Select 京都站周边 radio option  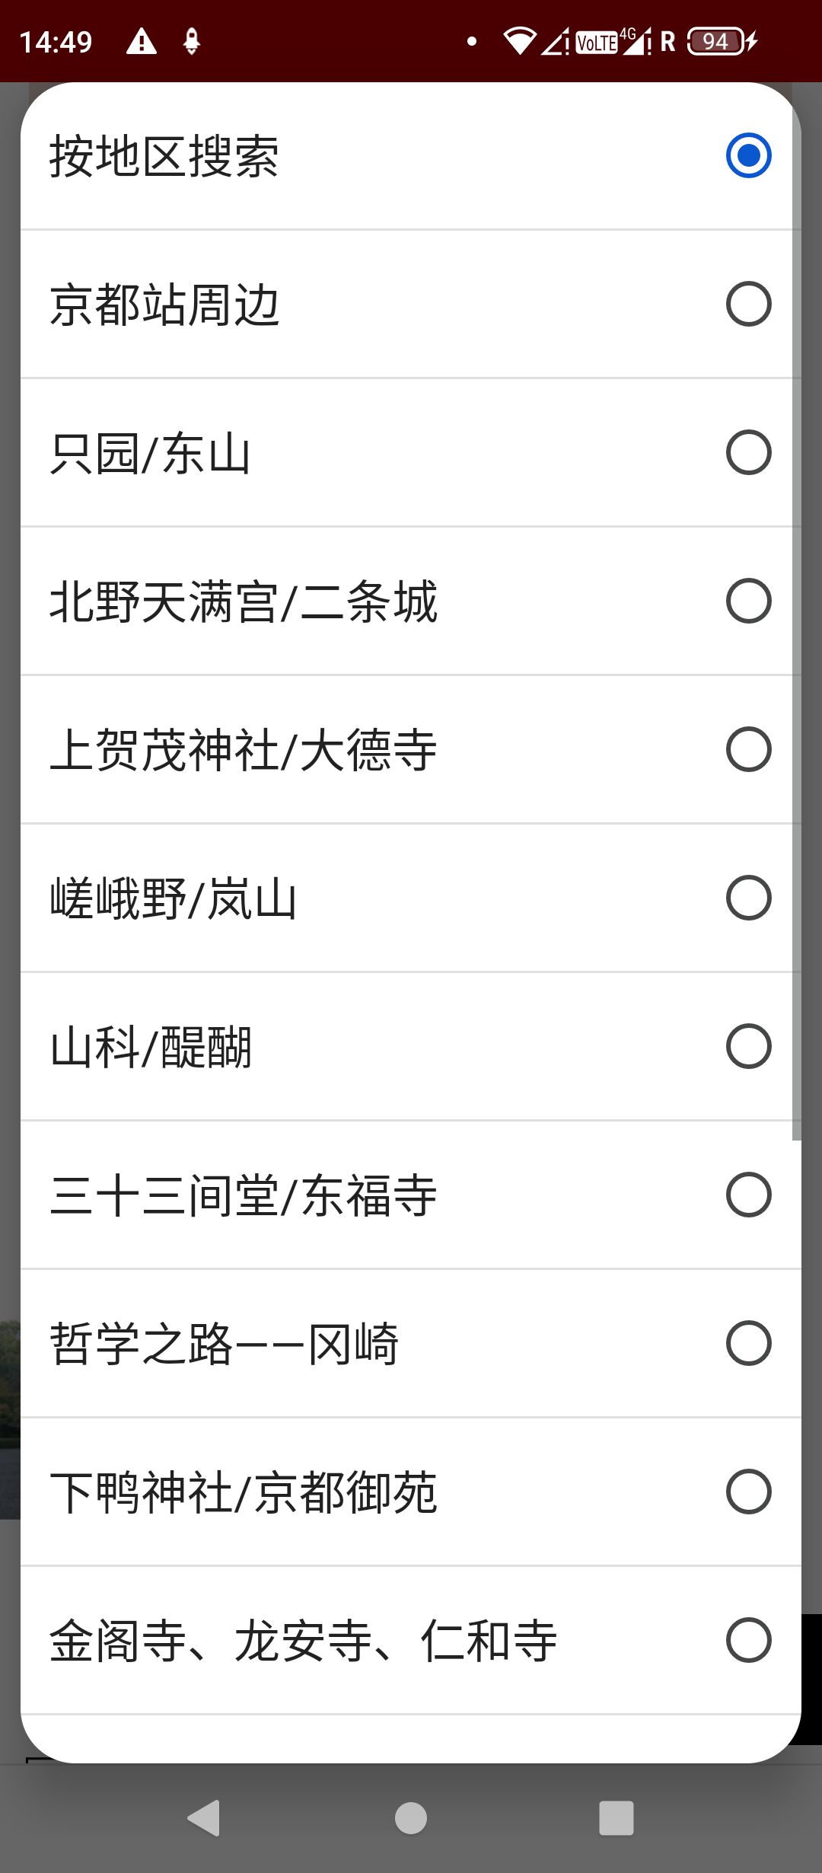[748, 304]
